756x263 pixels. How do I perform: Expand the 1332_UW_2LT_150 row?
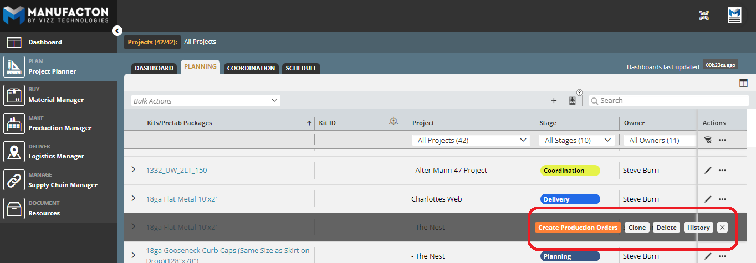tap(133, 169)
